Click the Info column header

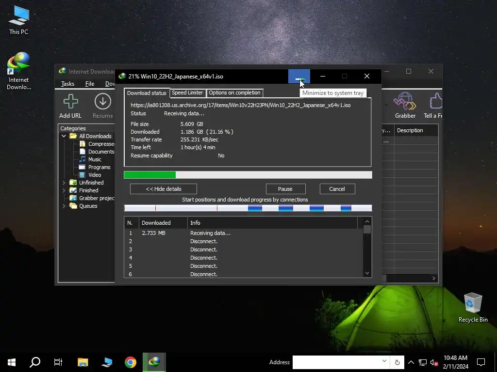coord(273,223)
